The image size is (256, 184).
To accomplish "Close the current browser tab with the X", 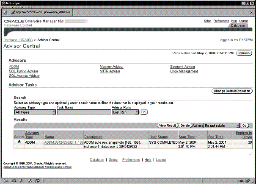I will click(x=251, y=12).
